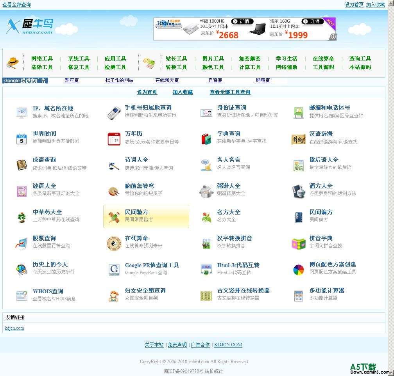Click the poetry collection icon

114,165
